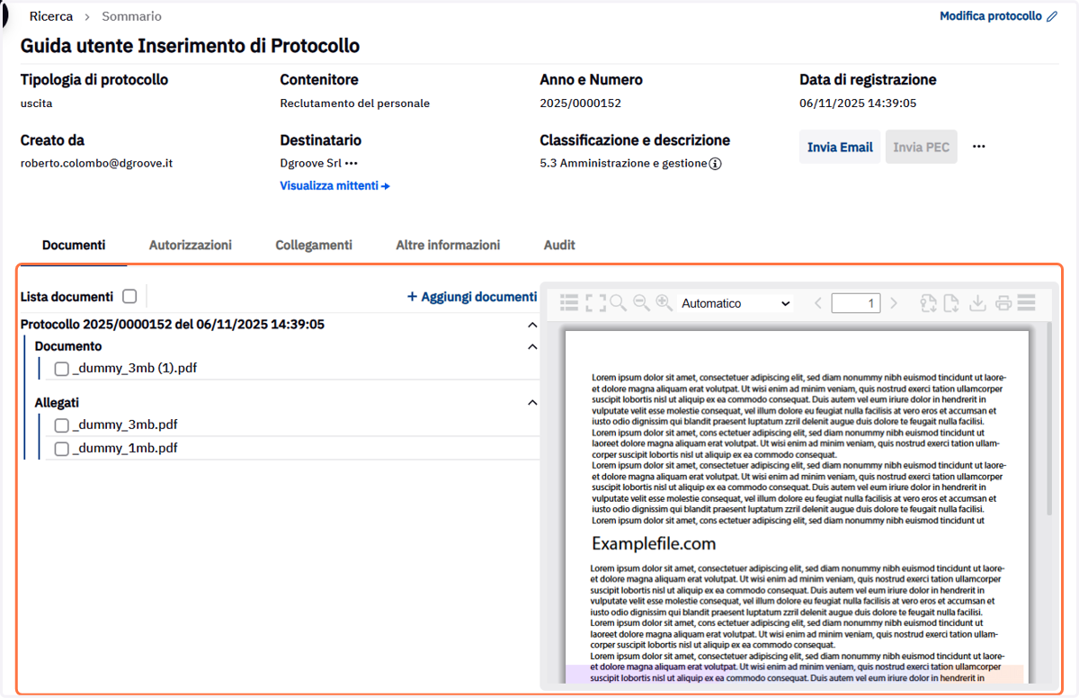Open PDF viewer fullscreen mode

(x=595, y=303)
